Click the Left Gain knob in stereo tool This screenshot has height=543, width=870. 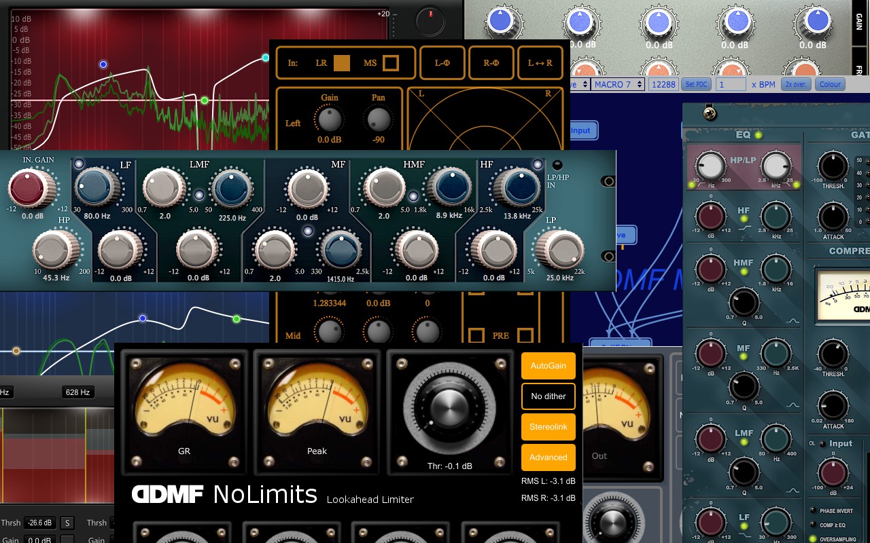330,120
